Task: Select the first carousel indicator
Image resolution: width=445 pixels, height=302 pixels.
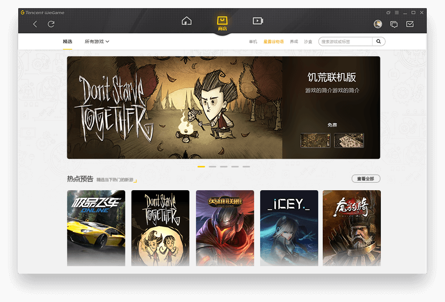Action: click(201, 167)
